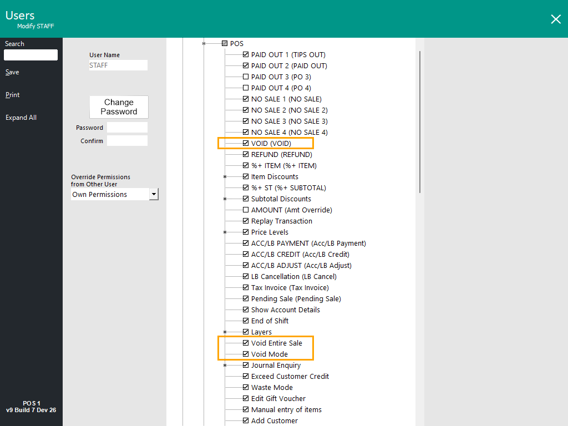The height and width of the screenshot is (426, 568).
Task: Toggle Replay Transaction checkbox
Action: [246, 221]
